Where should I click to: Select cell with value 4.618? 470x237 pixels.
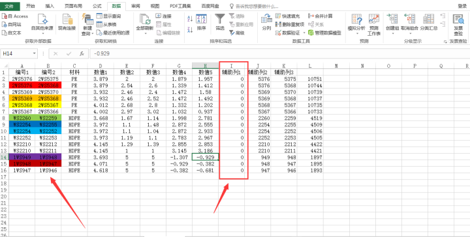click(101, 170)
